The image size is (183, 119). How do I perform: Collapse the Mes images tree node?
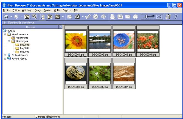[x=9, y=41]
